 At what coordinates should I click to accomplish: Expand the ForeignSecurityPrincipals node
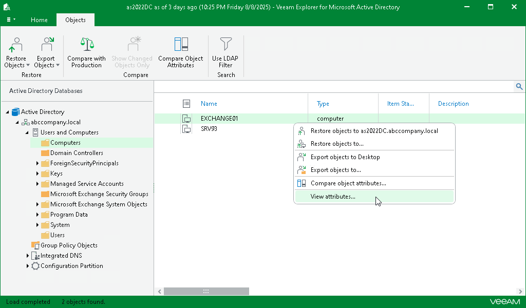37,163
